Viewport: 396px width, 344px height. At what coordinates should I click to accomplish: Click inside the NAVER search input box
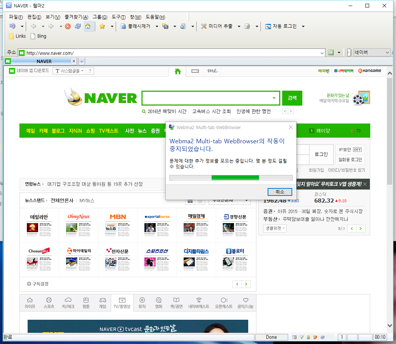pos(206,98)
